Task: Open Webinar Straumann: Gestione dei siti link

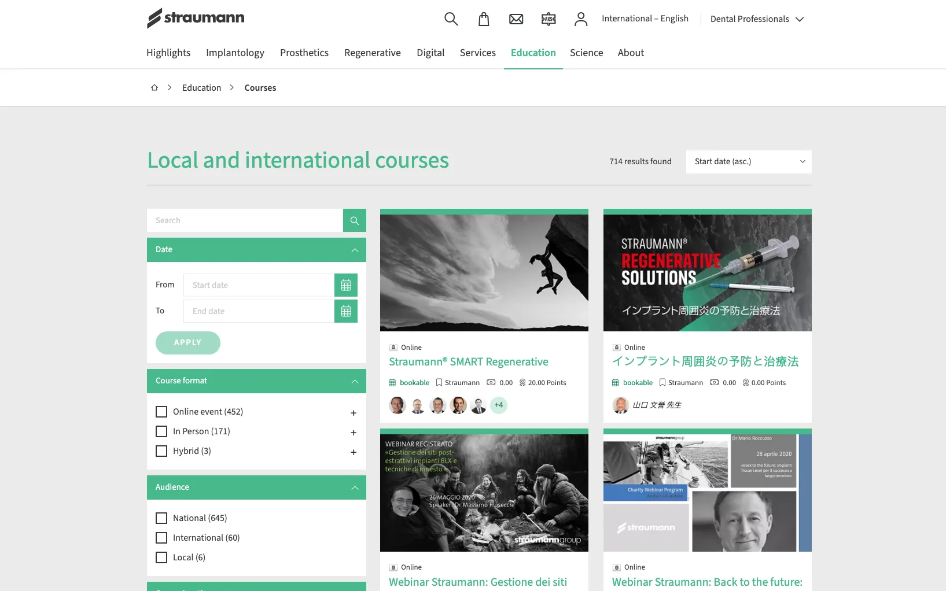Action: point(478,582)
